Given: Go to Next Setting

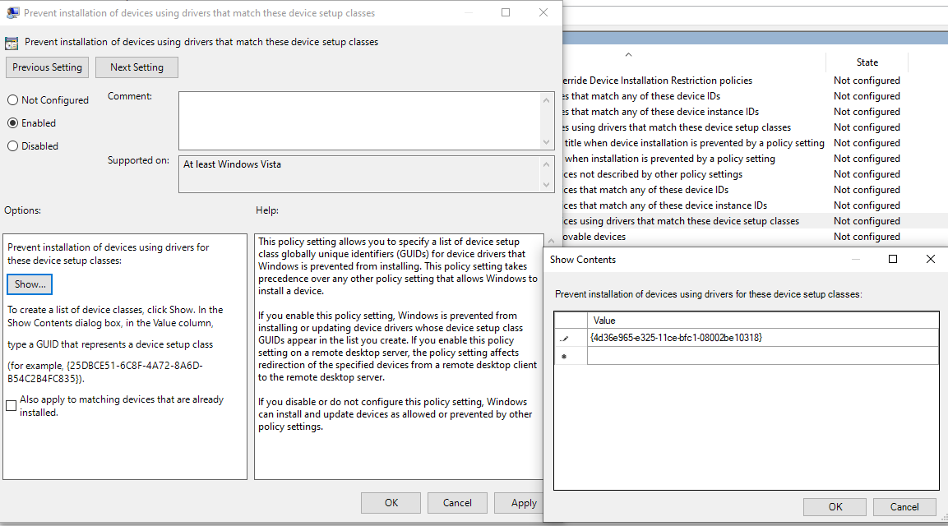Looking at the screenshot, I should [x=136, y=67].
